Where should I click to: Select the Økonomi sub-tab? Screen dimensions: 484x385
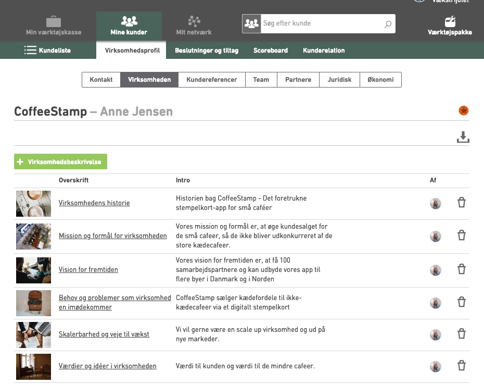tap(380, 80)
